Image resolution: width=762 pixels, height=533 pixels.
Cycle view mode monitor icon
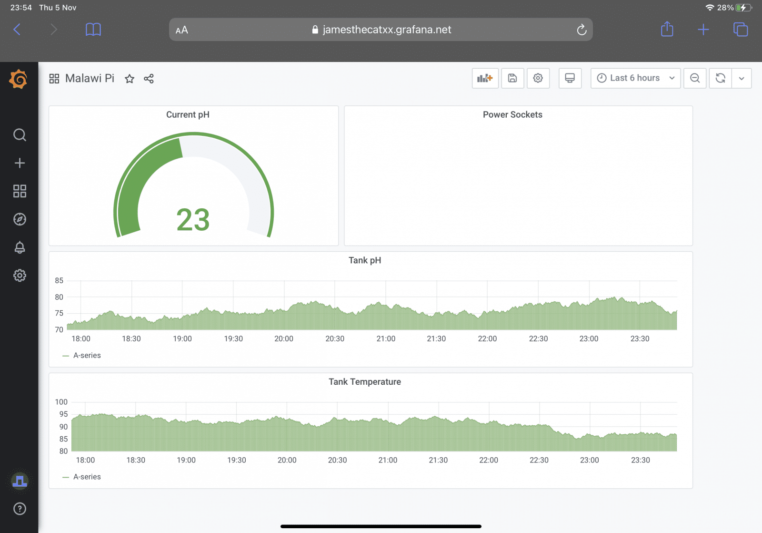(x=570, y=78)
